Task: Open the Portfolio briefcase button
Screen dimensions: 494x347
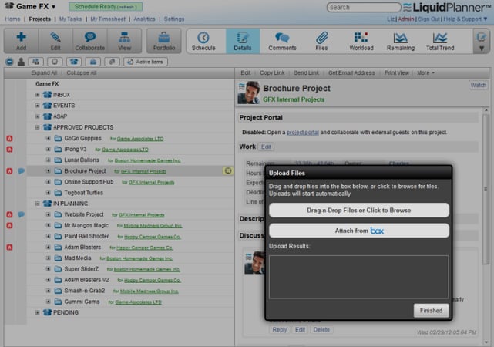Action: 164,41
